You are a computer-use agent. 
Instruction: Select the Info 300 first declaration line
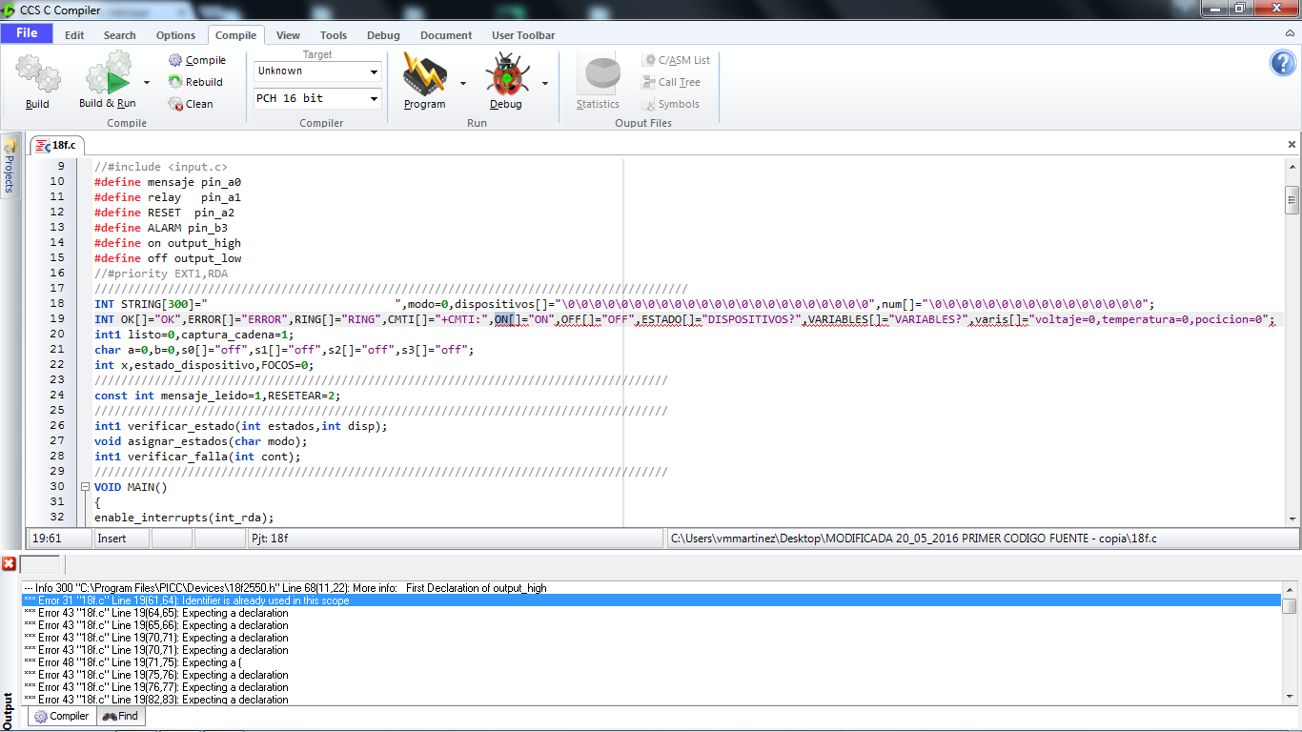pyautogui.click(x=651, y=588)
